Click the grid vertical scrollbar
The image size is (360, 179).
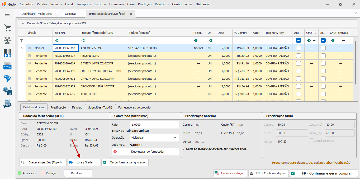(356, 63)
